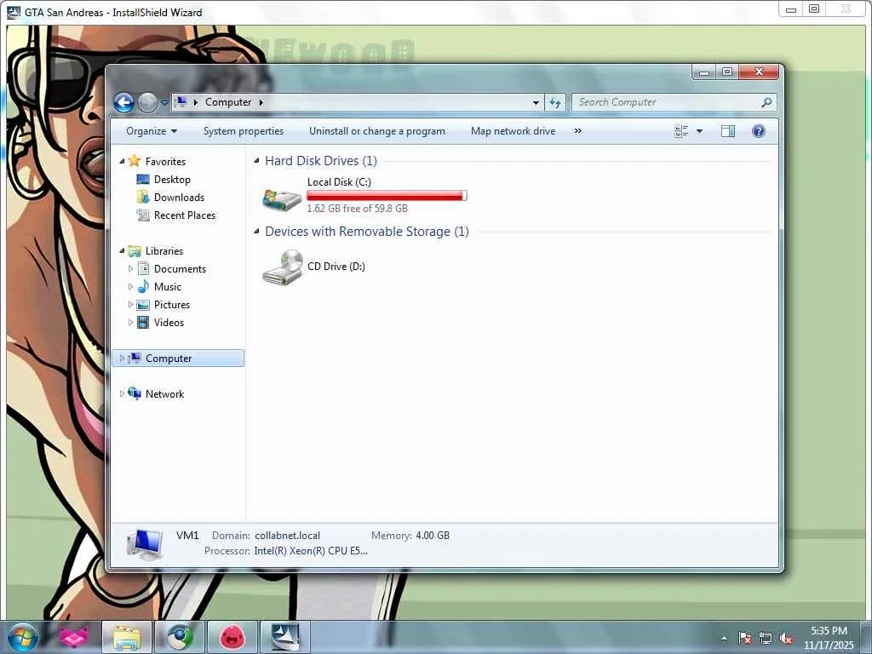The image size is (872, 654).
Task: Expand the Documents library
Action: (130, 268)
